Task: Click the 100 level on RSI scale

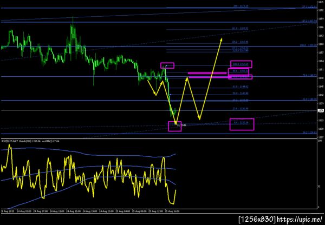Action: (x=320, y=141)
